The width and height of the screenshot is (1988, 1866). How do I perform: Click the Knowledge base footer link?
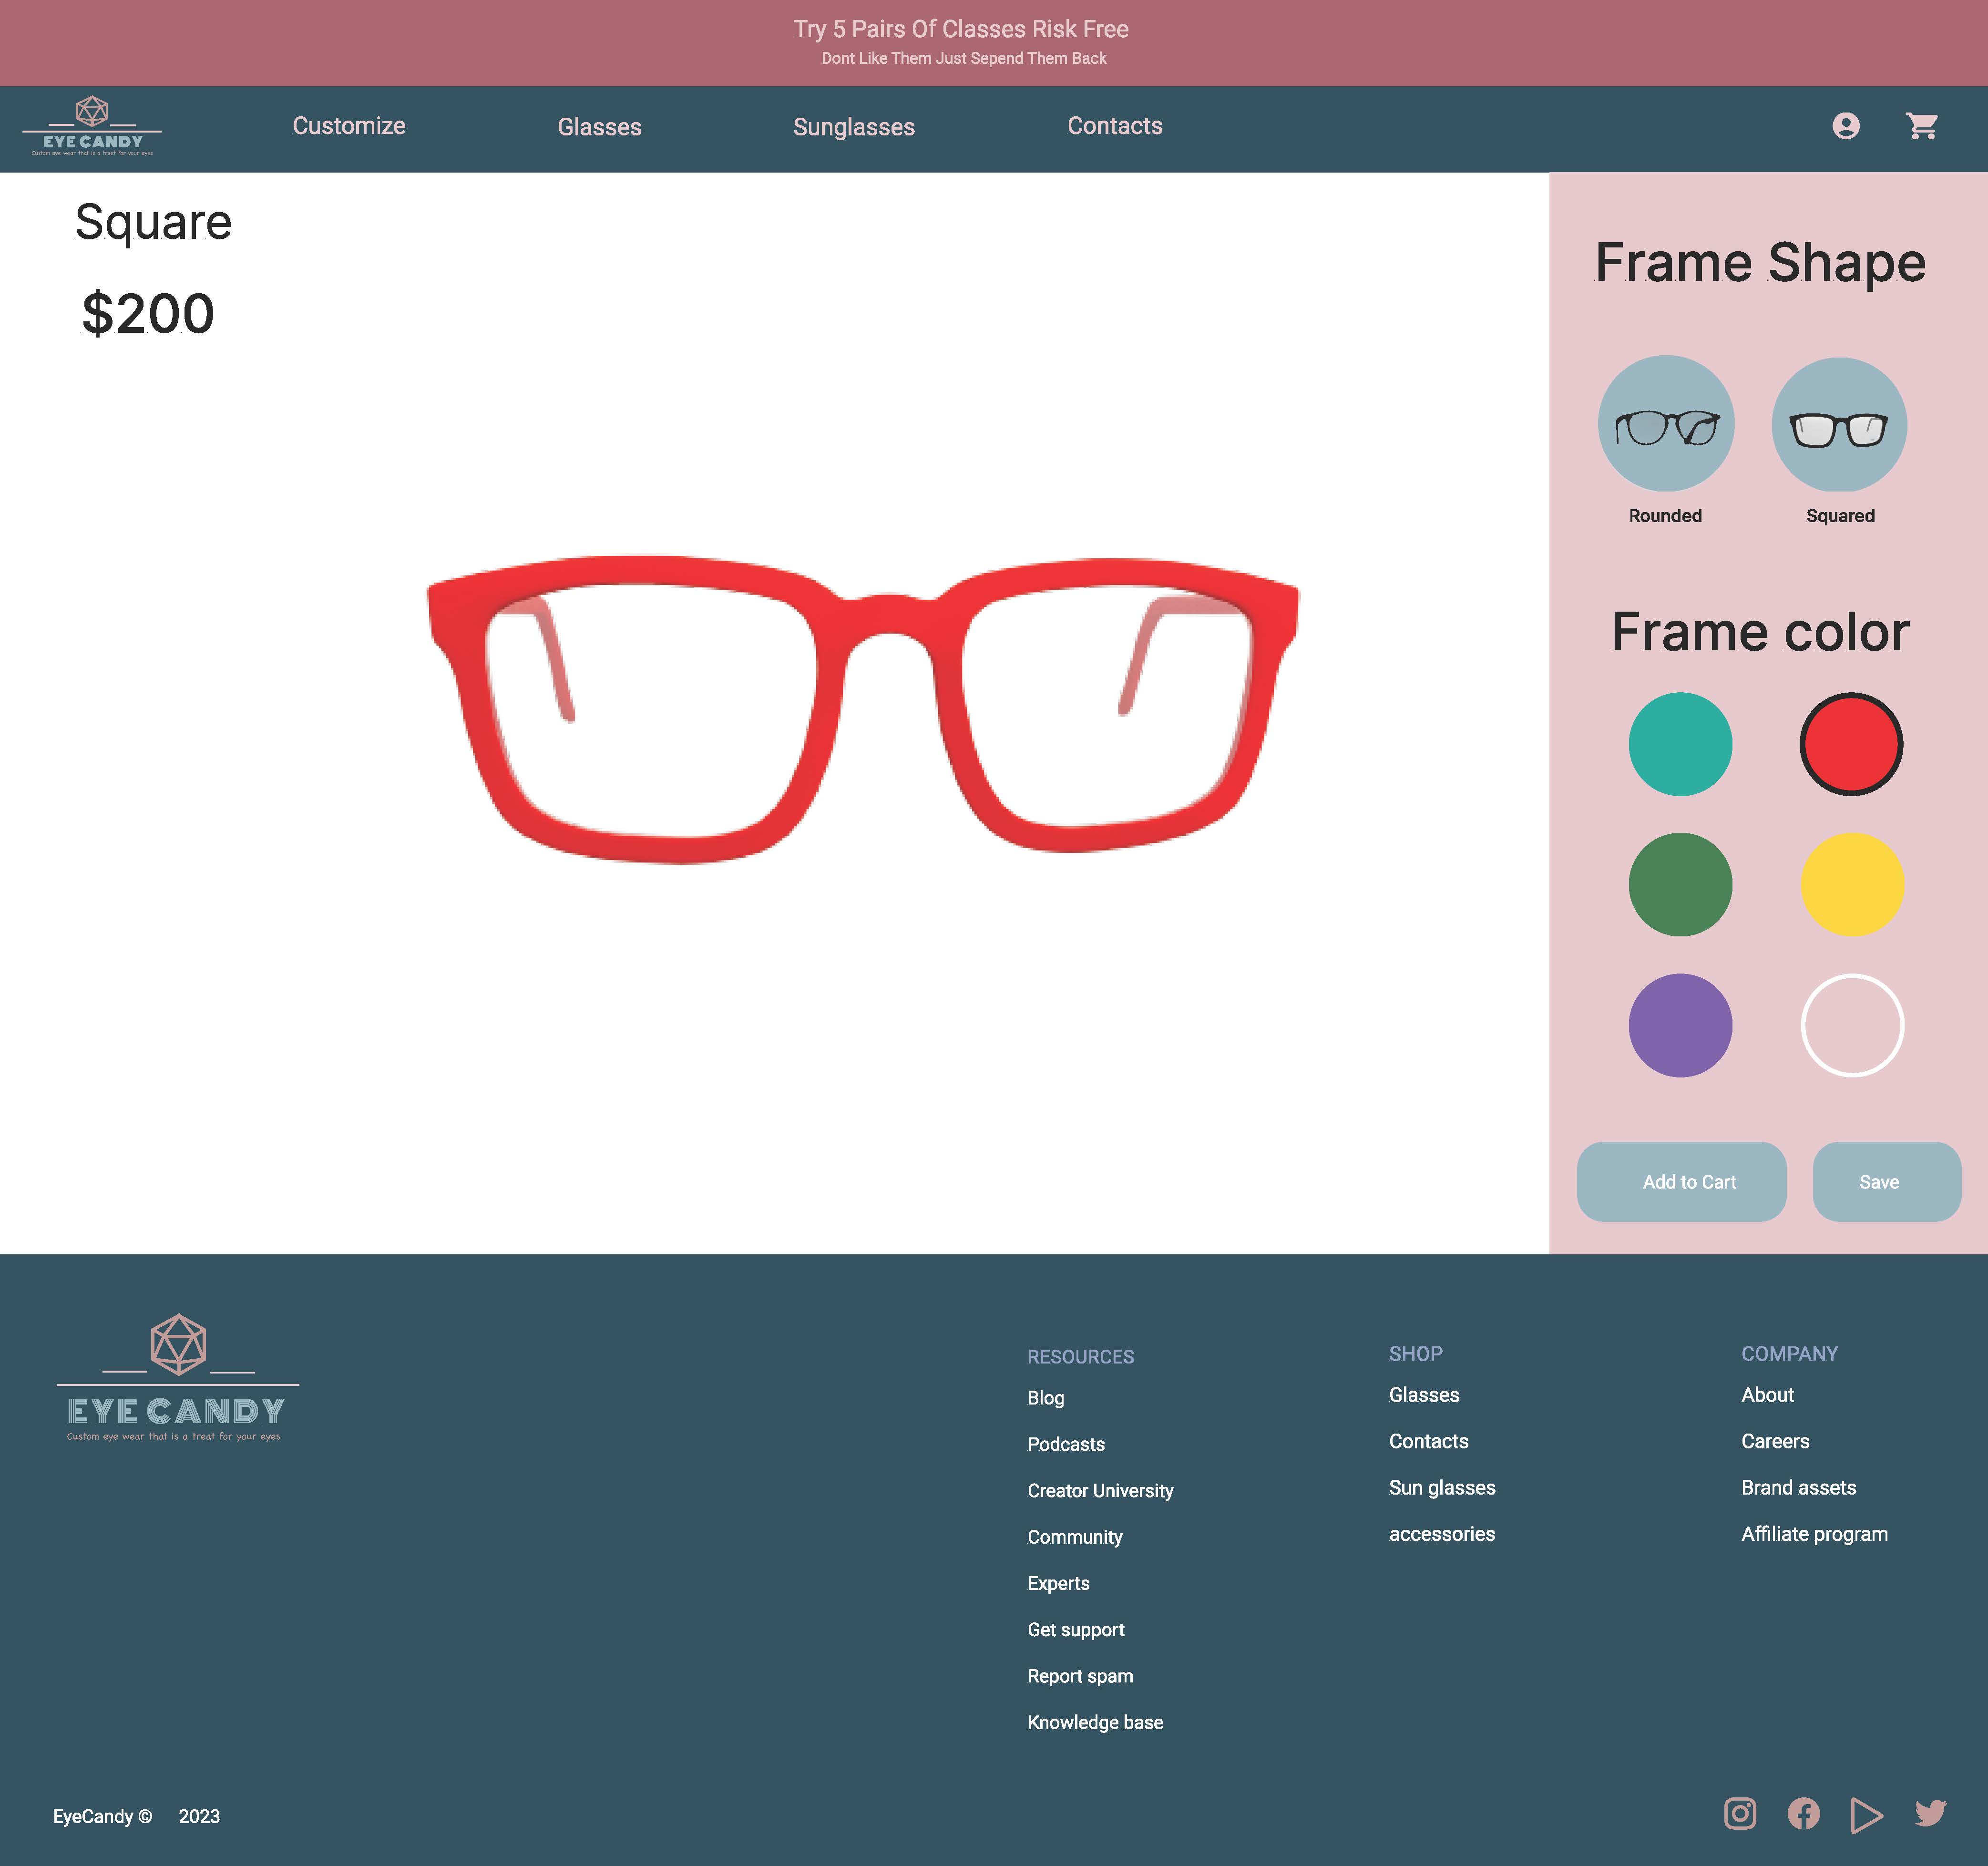(1095, 1722)
